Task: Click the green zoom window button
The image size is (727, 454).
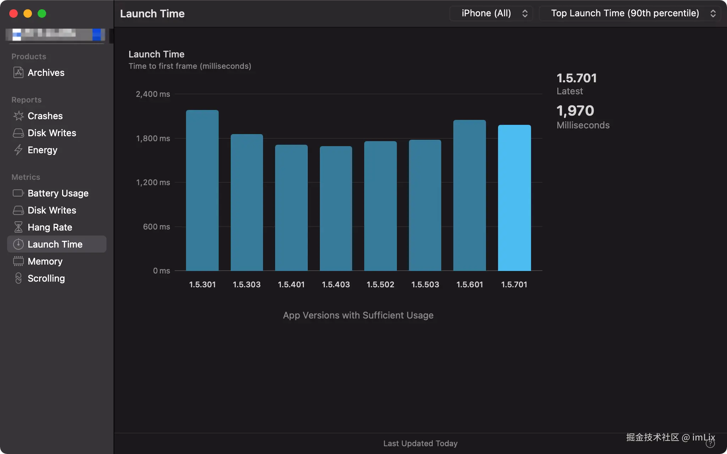Action: coord(42,13)
